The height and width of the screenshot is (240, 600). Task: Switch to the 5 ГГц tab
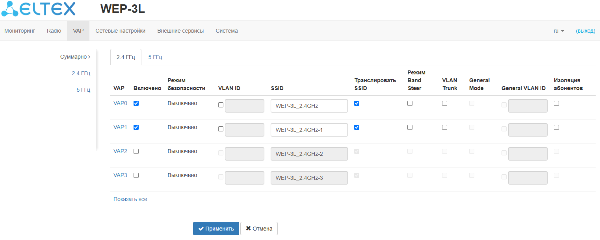155,57
